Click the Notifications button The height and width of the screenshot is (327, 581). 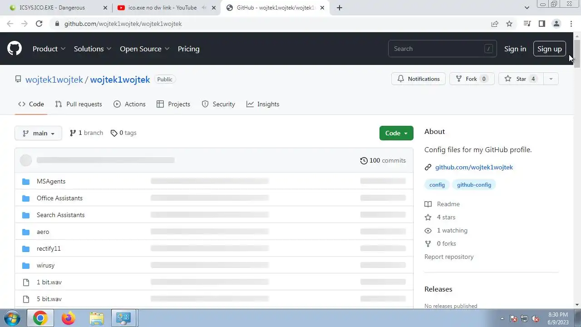click(x=419, y=79)
